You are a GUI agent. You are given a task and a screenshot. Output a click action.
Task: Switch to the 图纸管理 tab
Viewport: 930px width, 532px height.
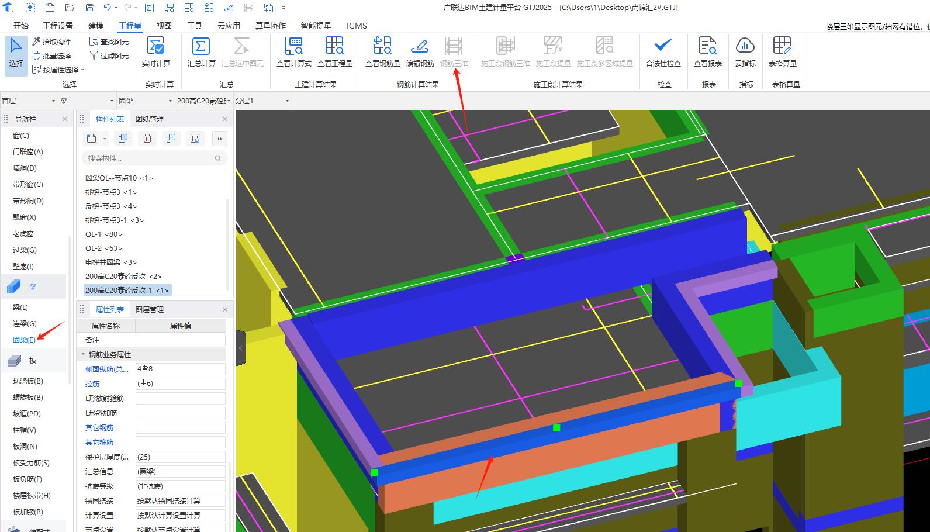click(x=150, y=119)
